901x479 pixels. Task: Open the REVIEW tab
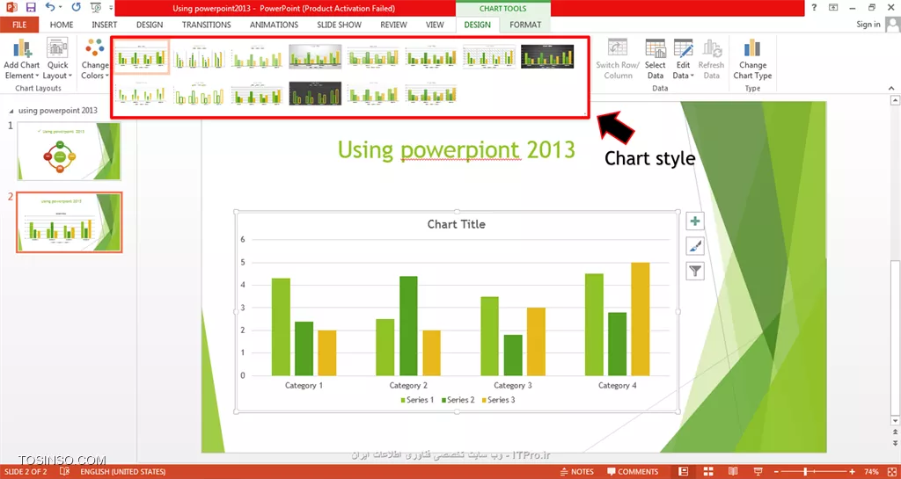[x=393, y=25]
